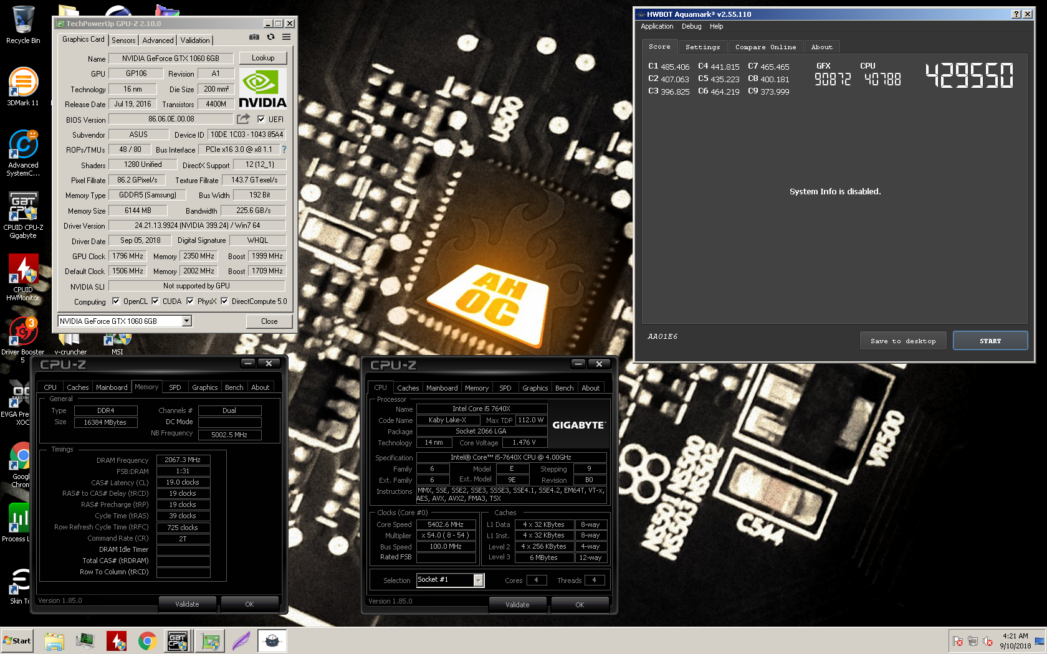Viewport: 1047px width, 654px height.
Task: Click the Aquamark help question mark button
Action: [x=1016, y=14]
